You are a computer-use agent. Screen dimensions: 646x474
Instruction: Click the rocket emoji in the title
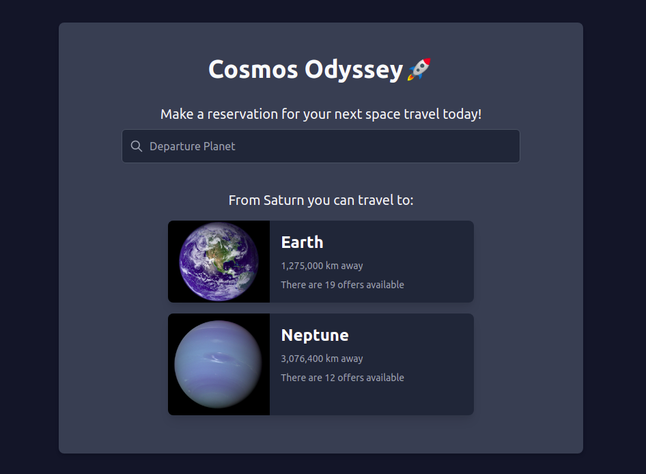point(419,68)
